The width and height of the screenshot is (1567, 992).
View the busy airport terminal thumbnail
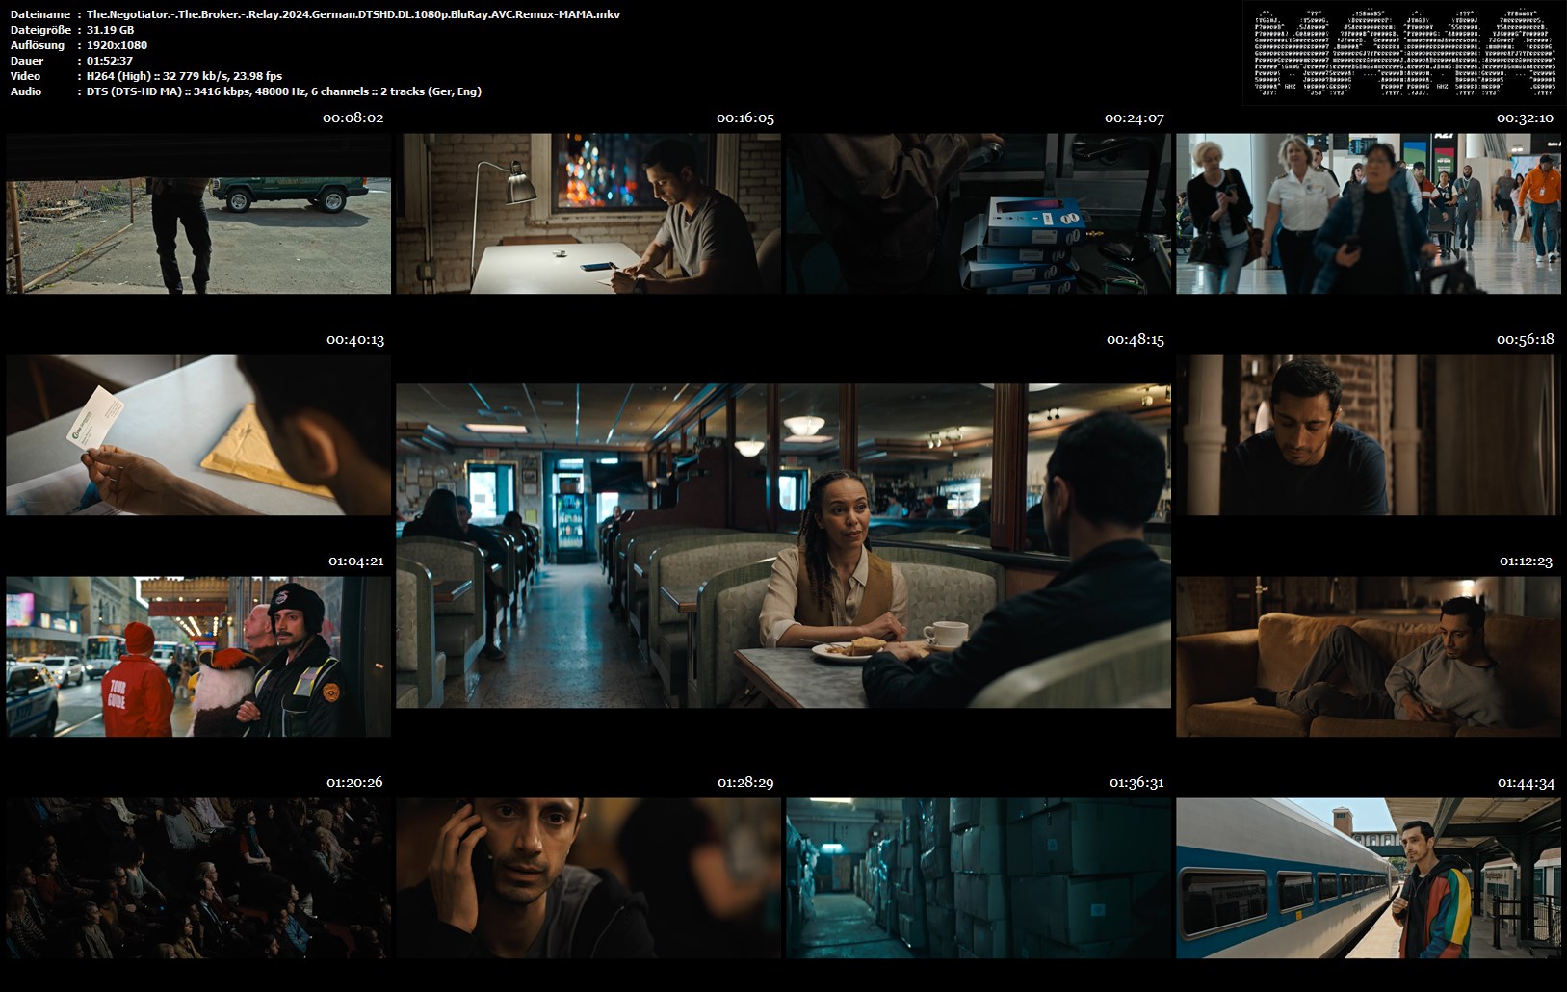point(1369,214)
